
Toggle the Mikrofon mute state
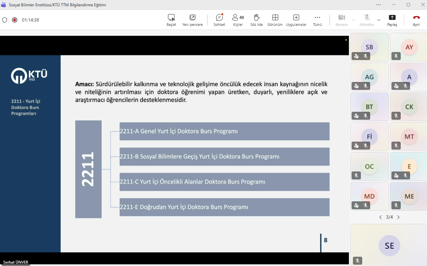click(x=367, y=20)
